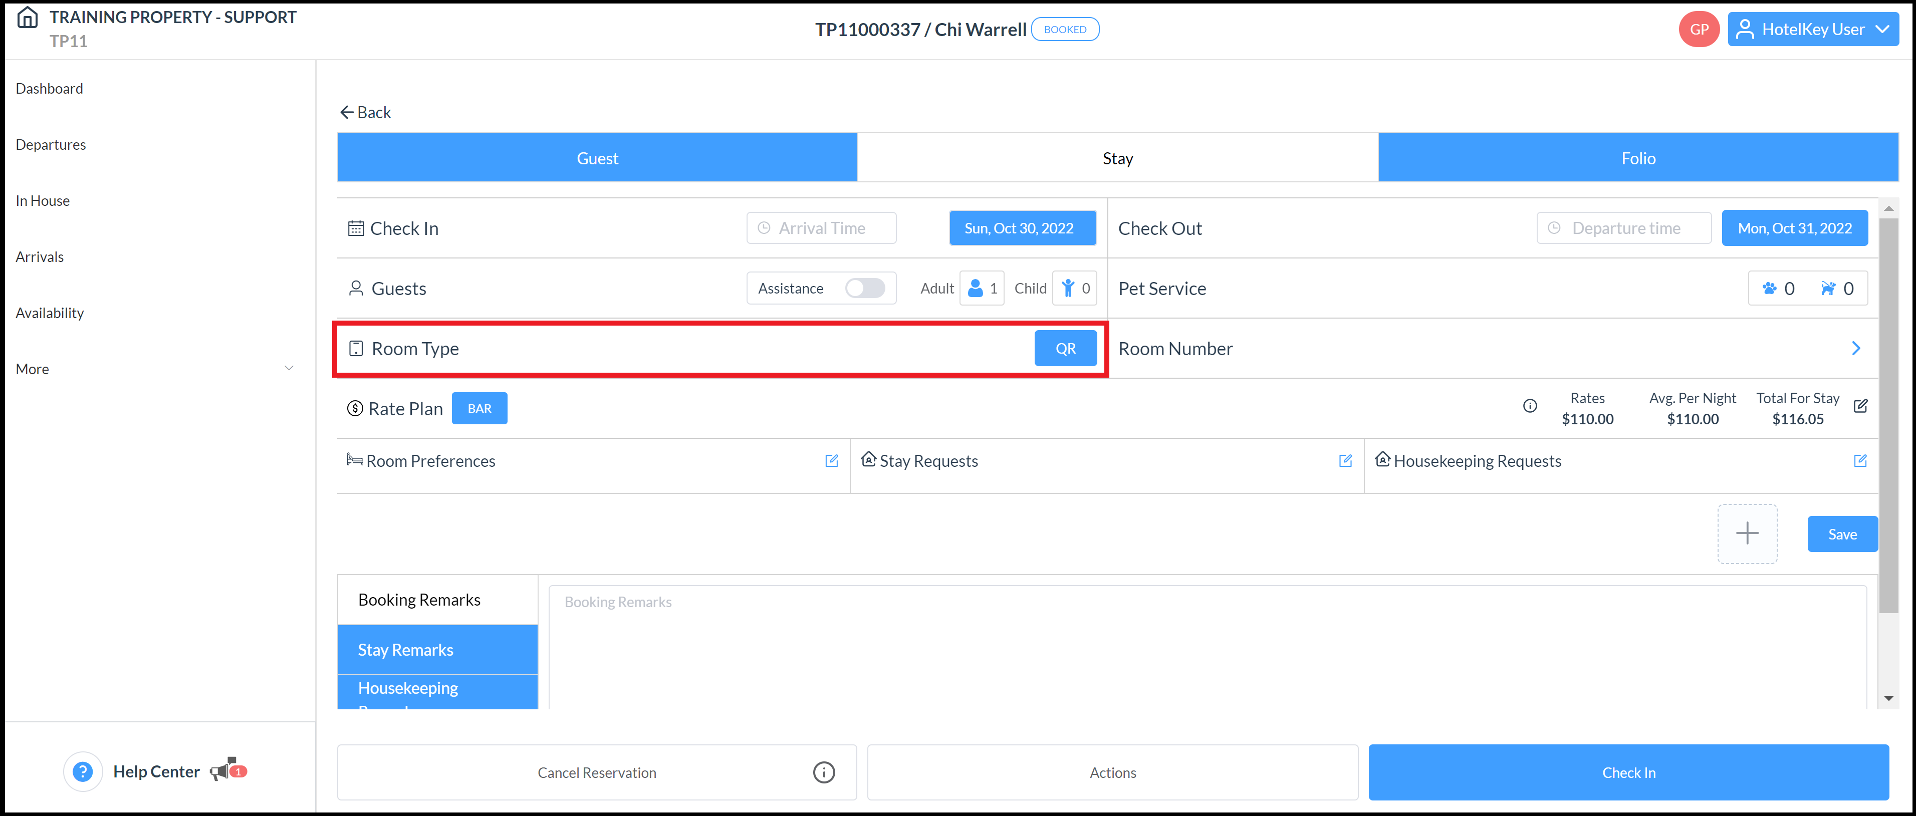
Task: Expand the Room Number chevron
Action: [1857, 347]
